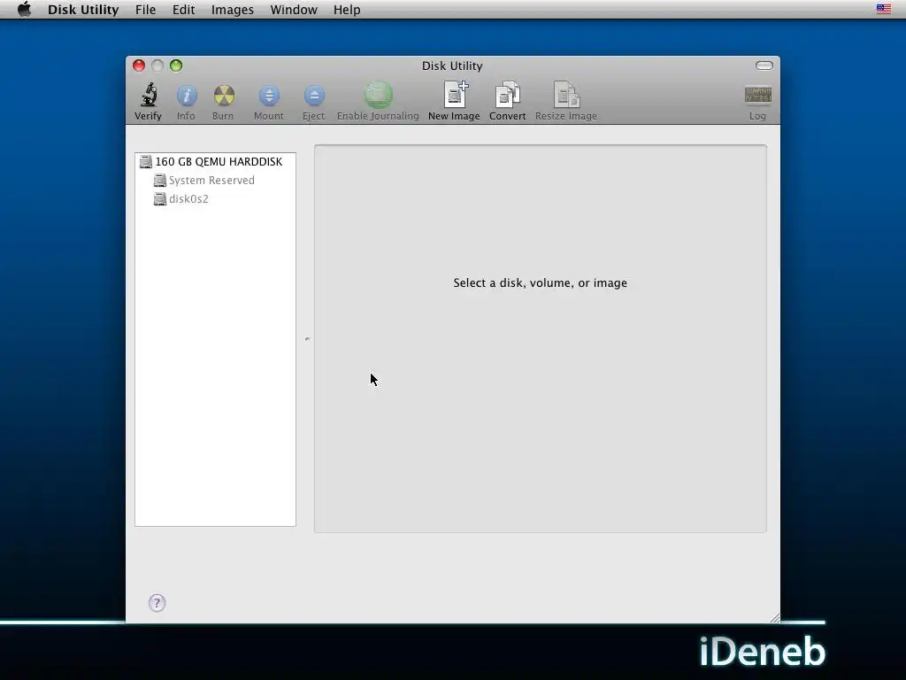Click the toolbar hide pill button
906x680 pixels.
tap(764, 66)
